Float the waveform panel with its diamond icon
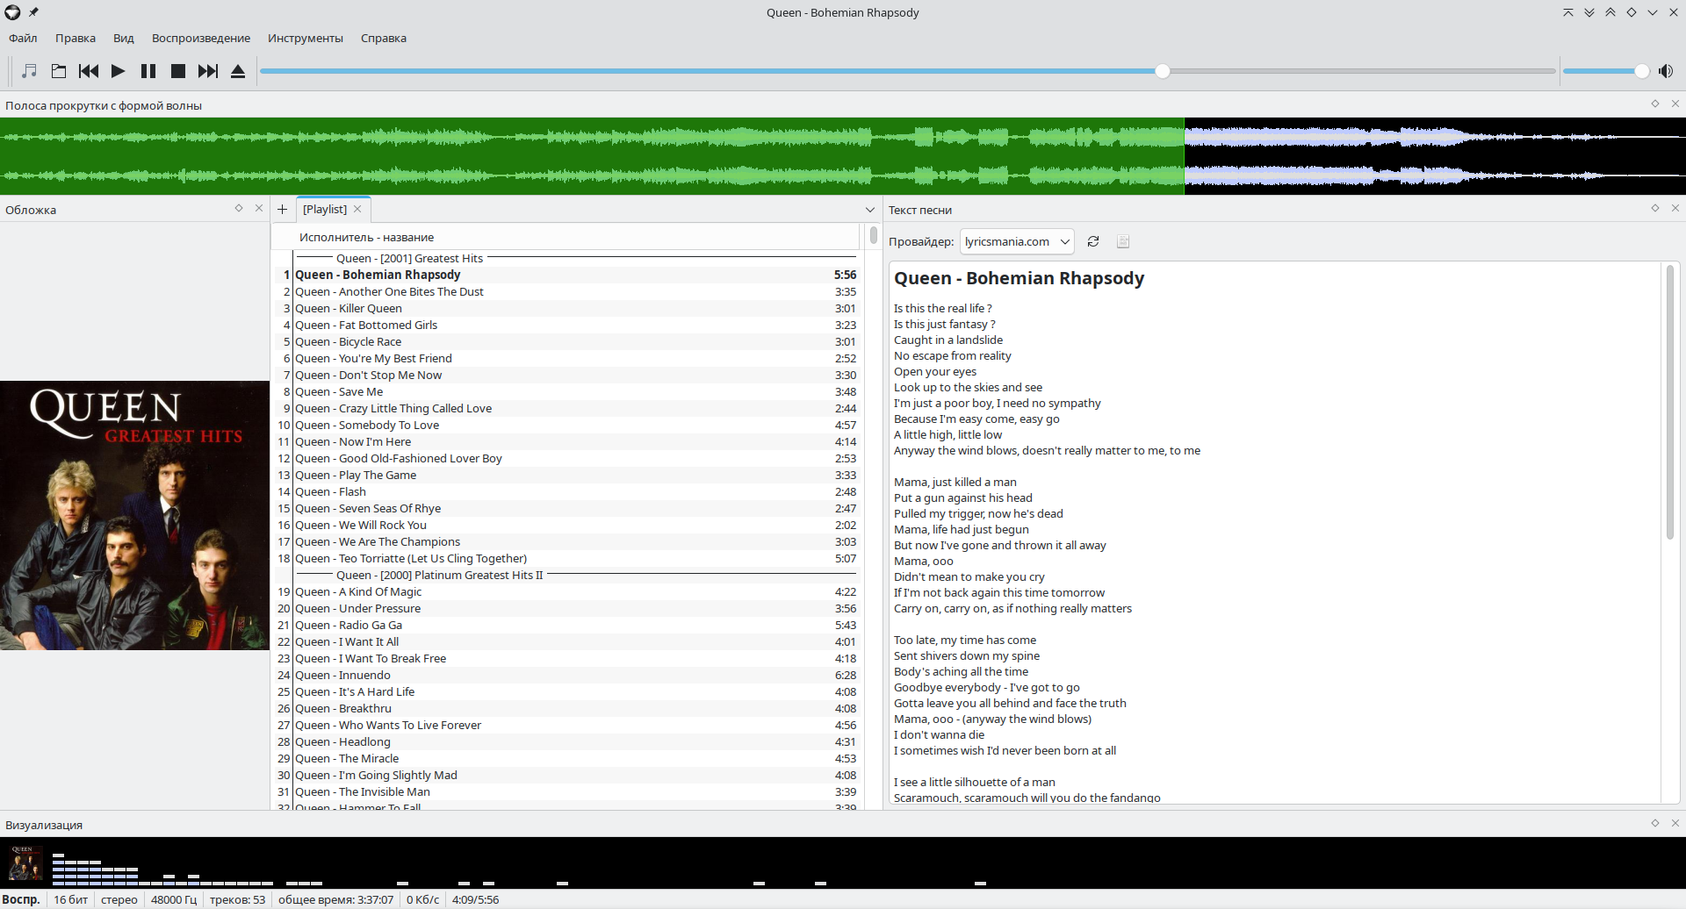The width and height of the screenshot is (1686, 909). (x=1655, y=104)
